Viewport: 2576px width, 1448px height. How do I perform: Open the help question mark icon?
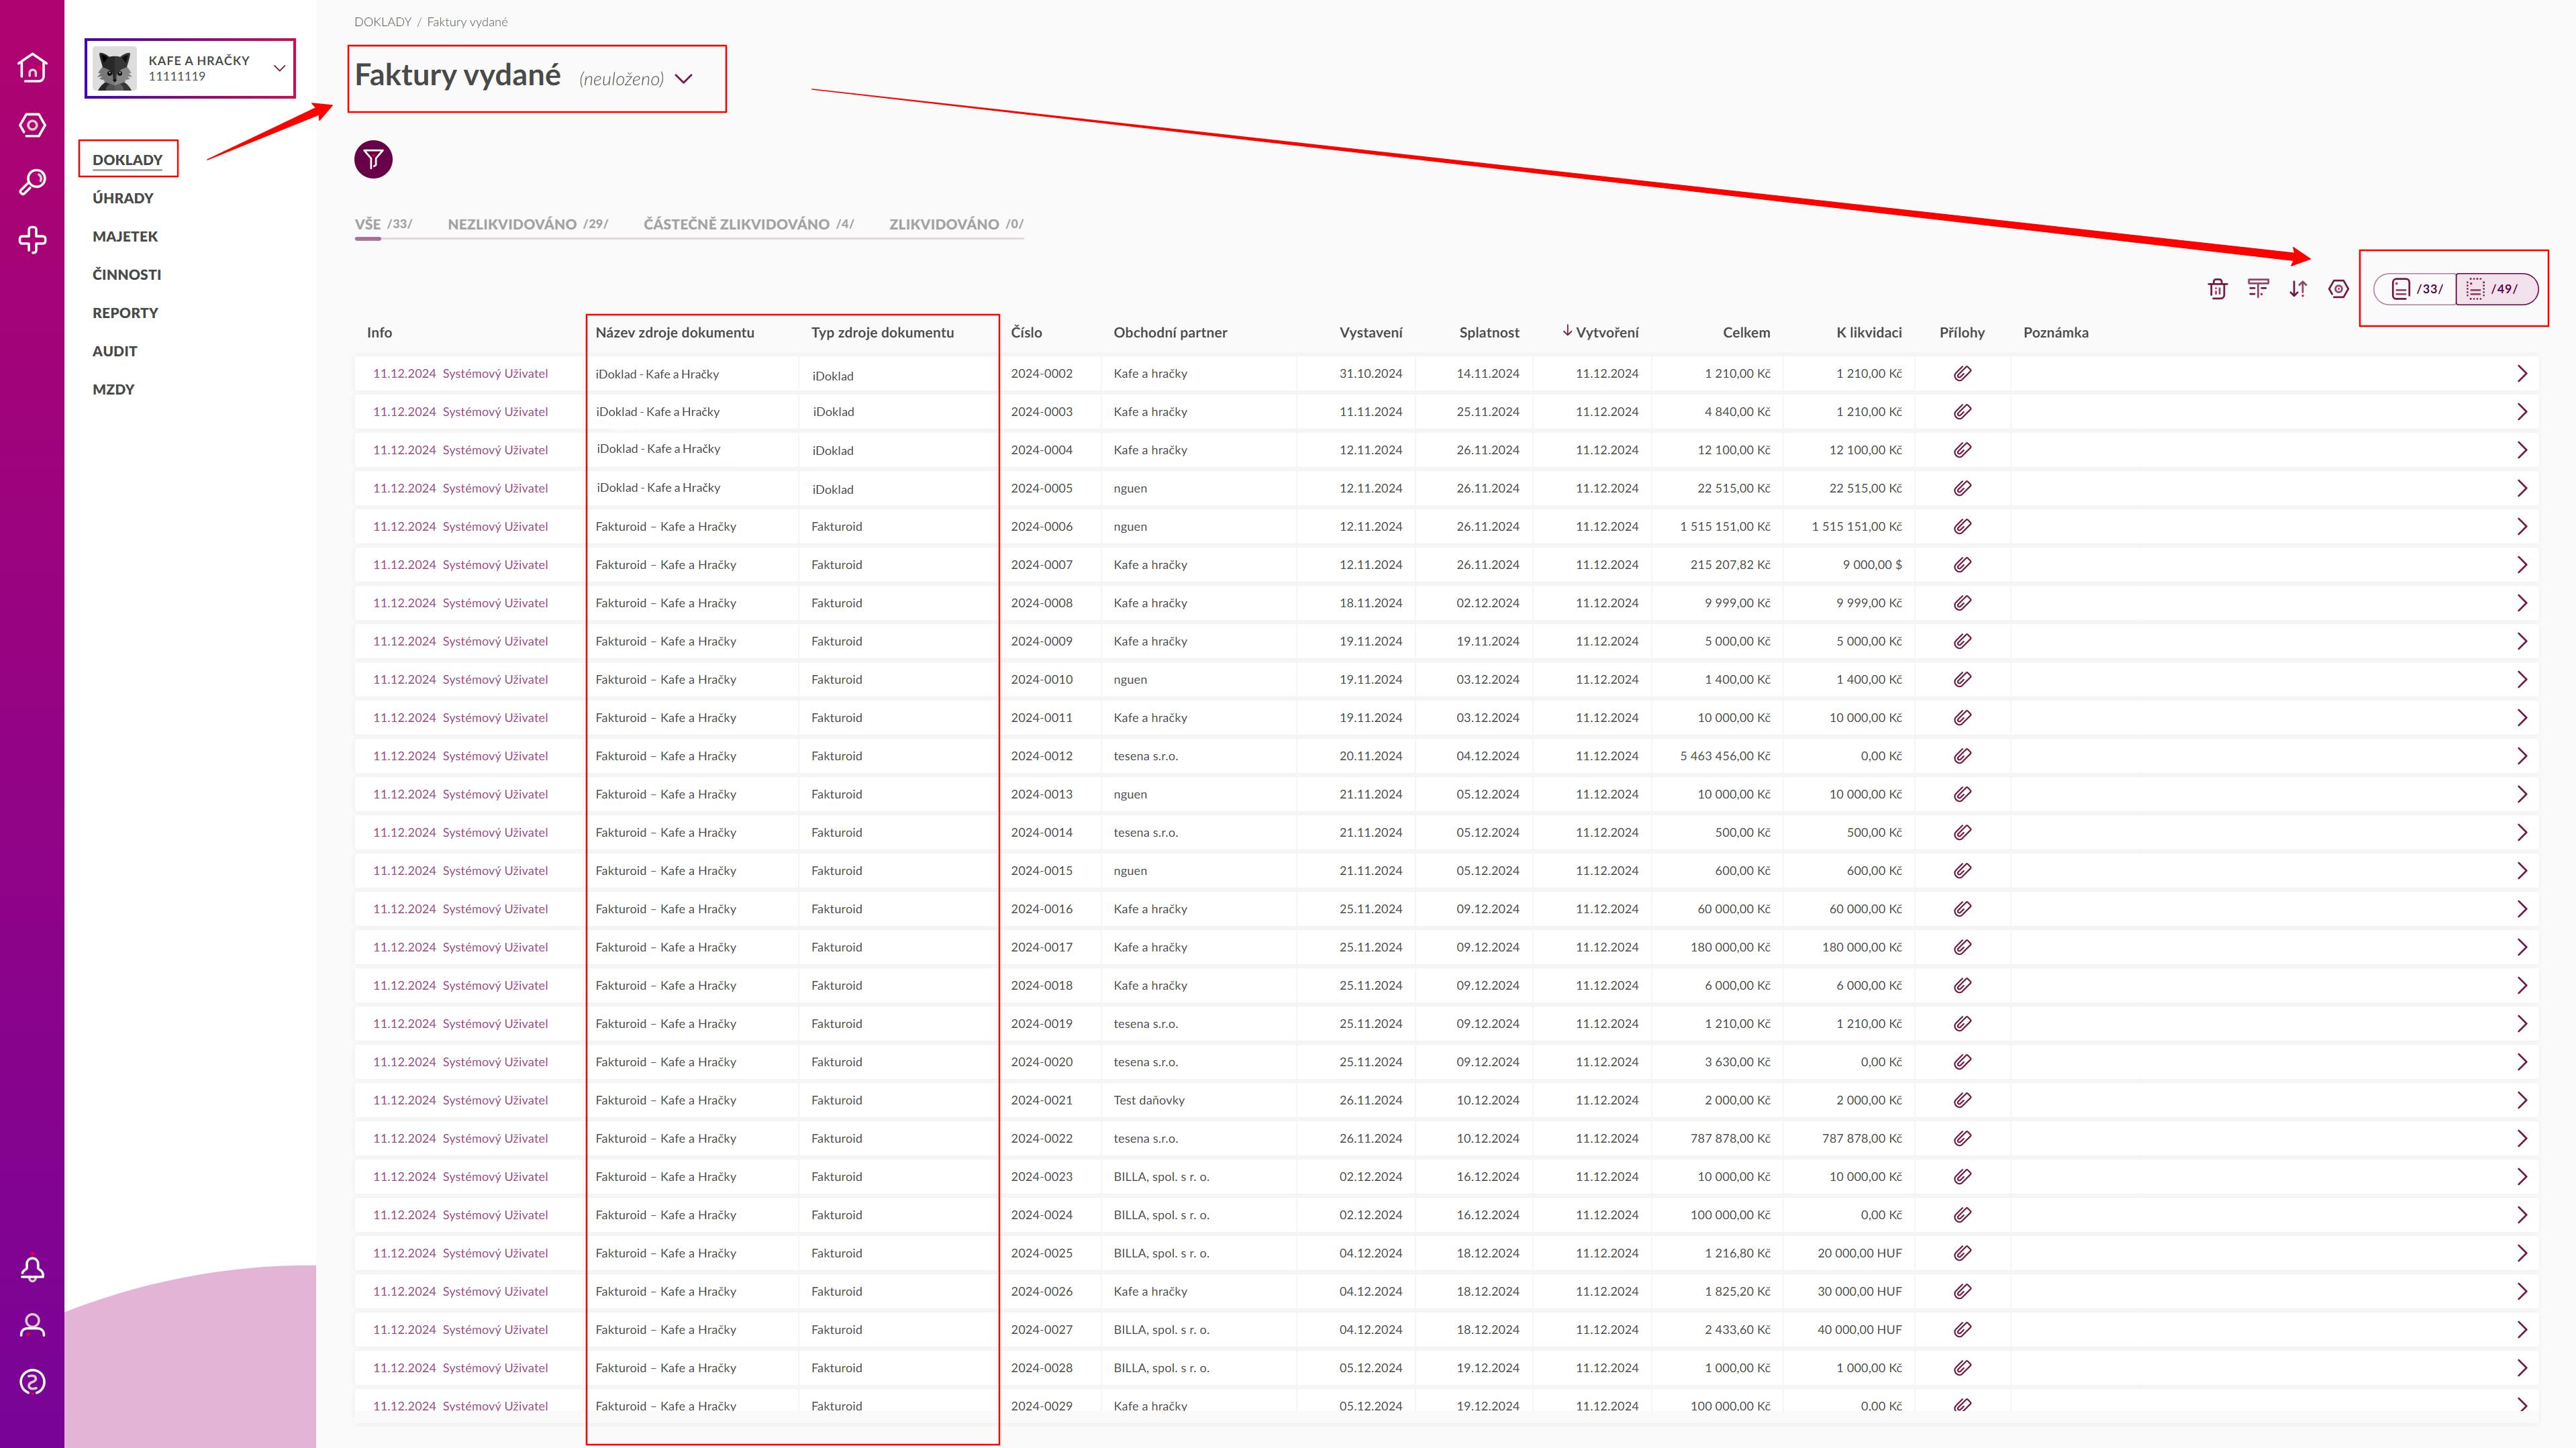(x=32, y=1382)
